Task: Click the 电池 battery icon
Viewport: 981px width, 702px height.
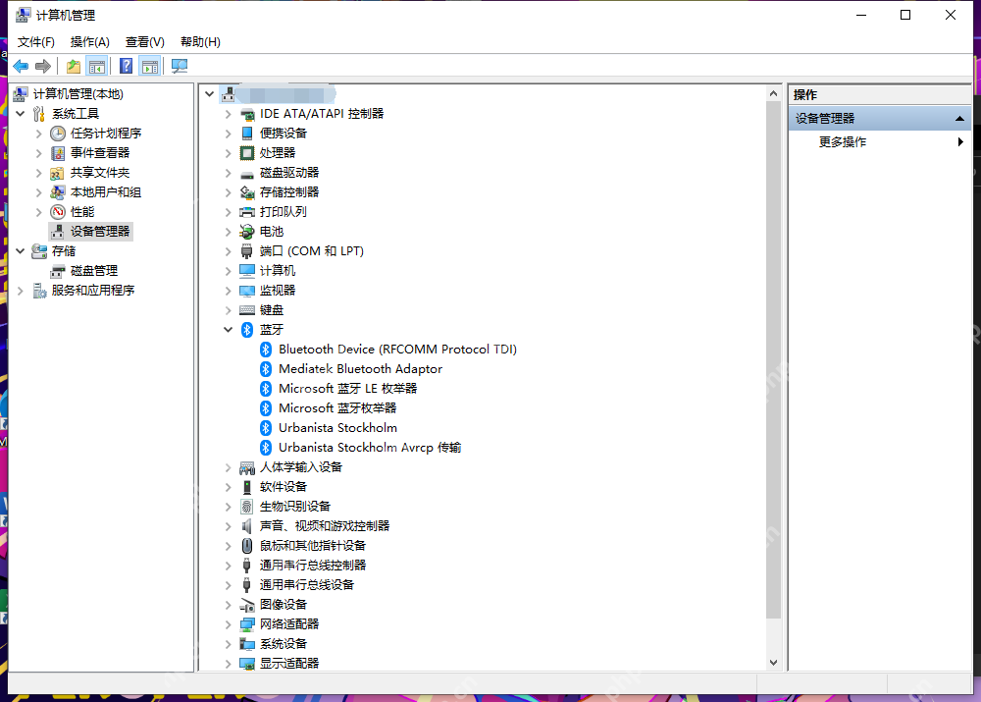Action: (247, 232)
